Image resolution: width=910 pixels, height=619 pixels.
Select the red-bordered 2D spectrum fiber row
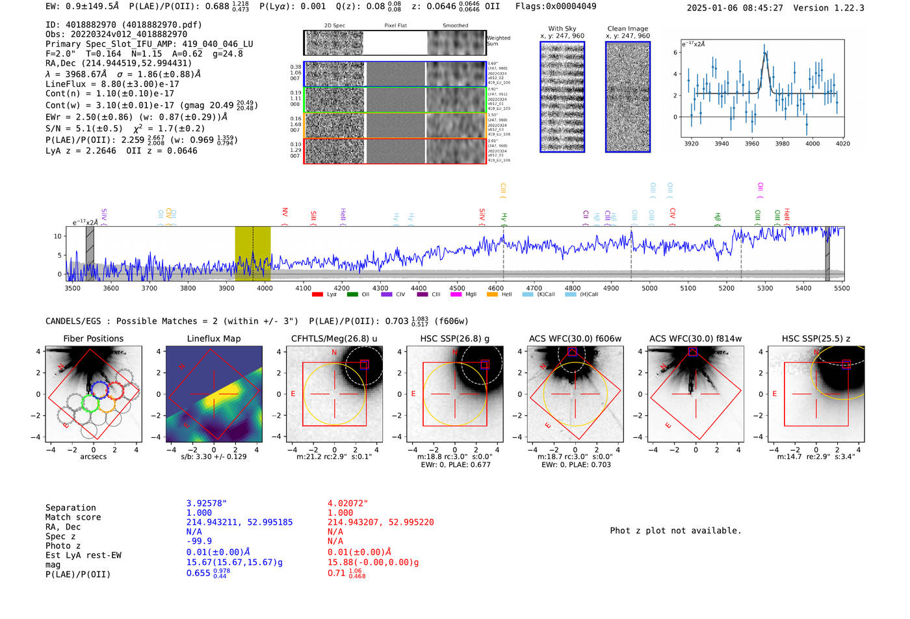(x=395, y=151)
